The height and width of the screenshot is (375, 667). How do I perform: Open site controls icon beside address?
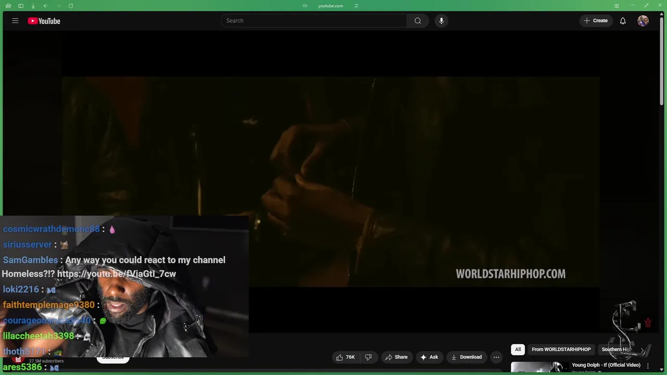[356, 6]
